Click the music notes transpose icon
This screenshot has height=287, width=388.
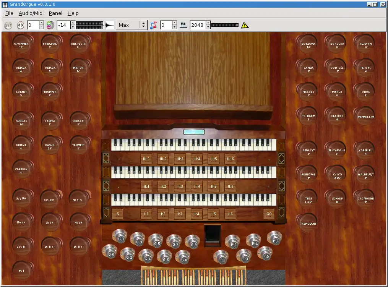tap(153, 25)
